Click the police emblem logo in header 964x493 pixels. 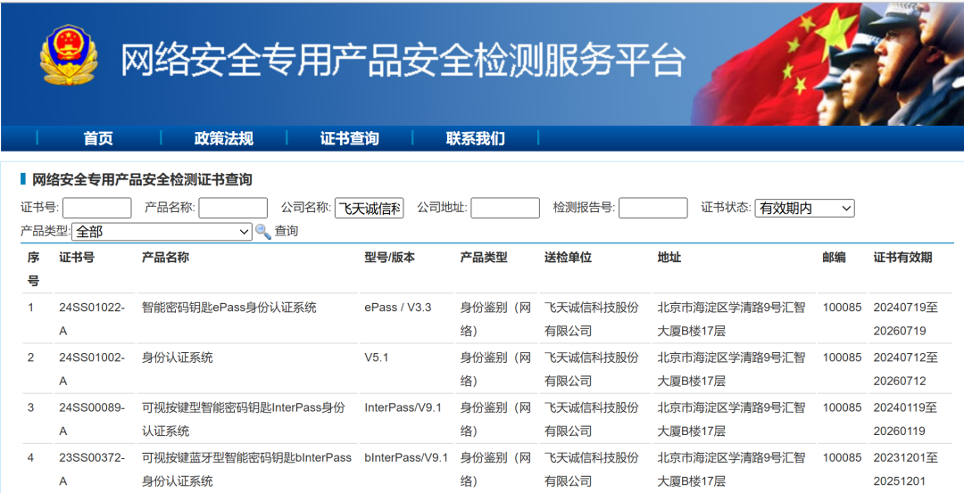(68, 55)
